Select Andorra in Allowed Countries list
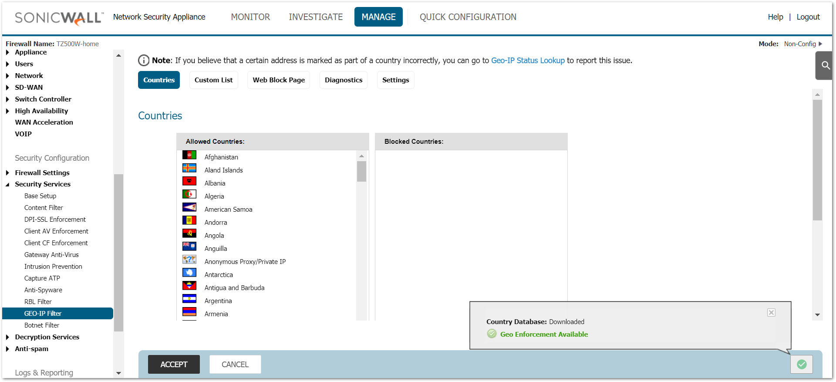The image size is (836, 382). (x=216, y=223)
